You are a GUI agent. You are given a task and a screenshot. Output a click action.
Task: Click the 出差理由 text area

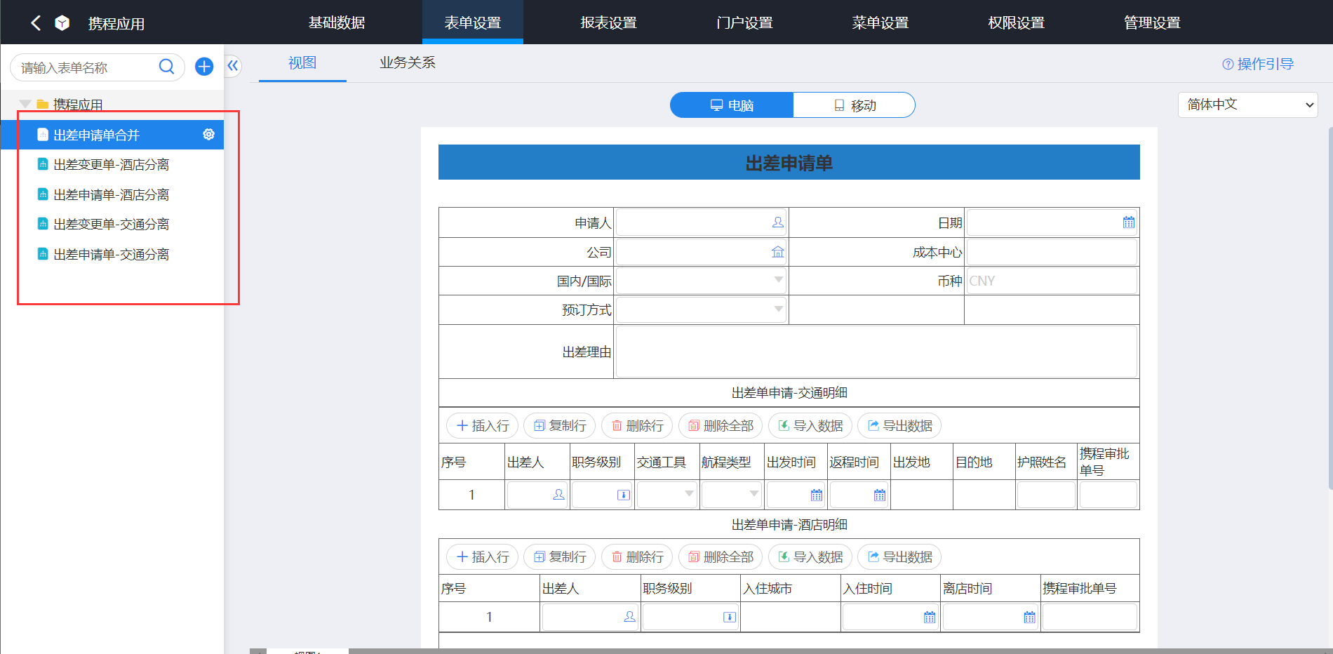click(876, 352)
